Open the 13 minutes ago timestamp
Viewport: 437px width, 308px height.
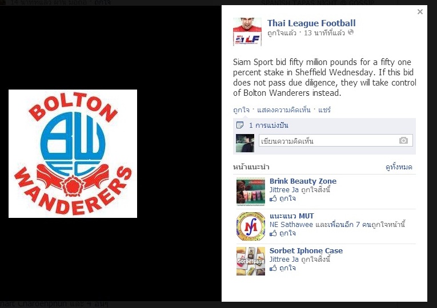(324, 33)
